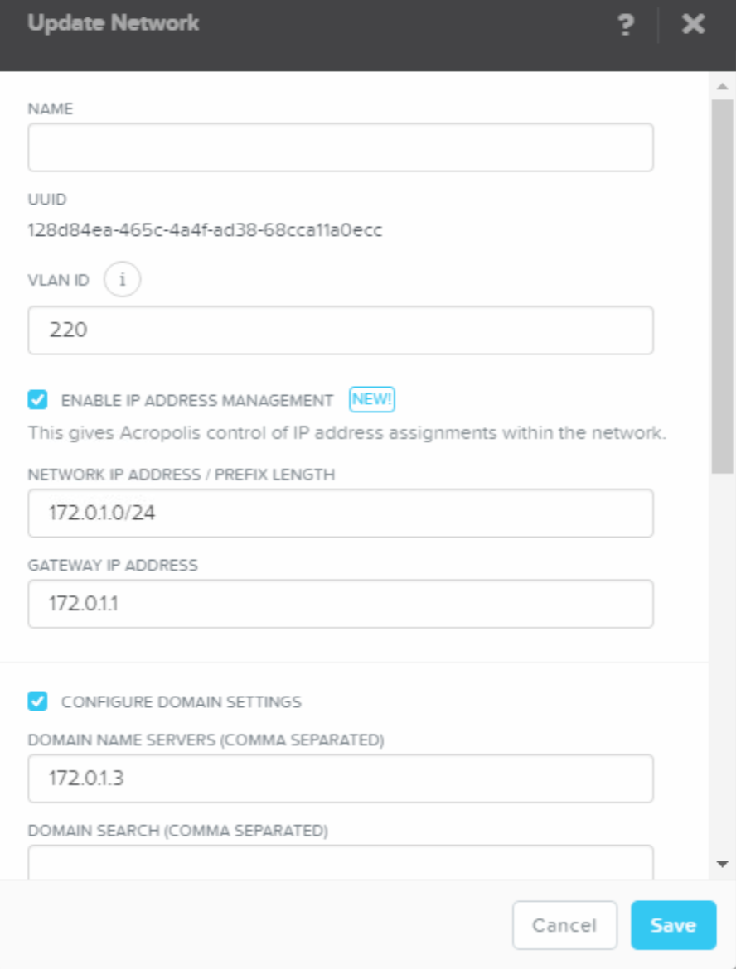Click the NEW! badge beside IP address management

[371, 399]
